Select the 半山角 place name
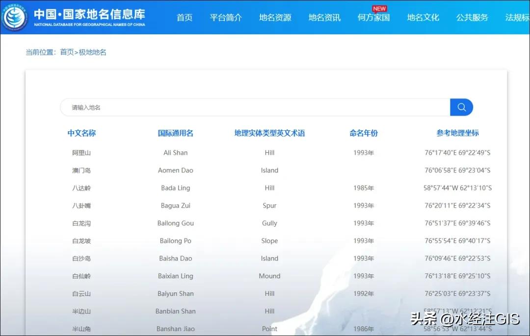This screenshot has height=336, width=530. click(x=81, y=329)
